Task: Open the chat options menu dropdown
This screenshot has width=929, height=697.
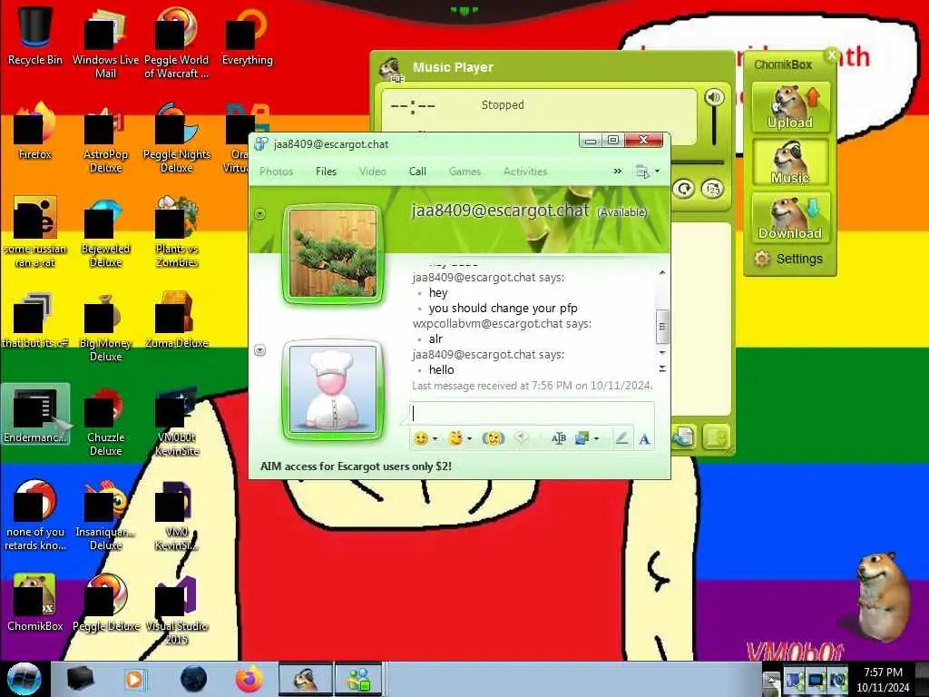Action: click(646, 172)
